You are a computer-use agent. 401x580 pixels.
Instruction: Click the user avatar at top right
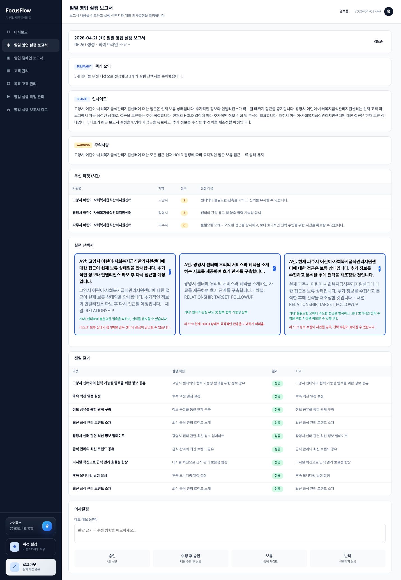point(388,12)
